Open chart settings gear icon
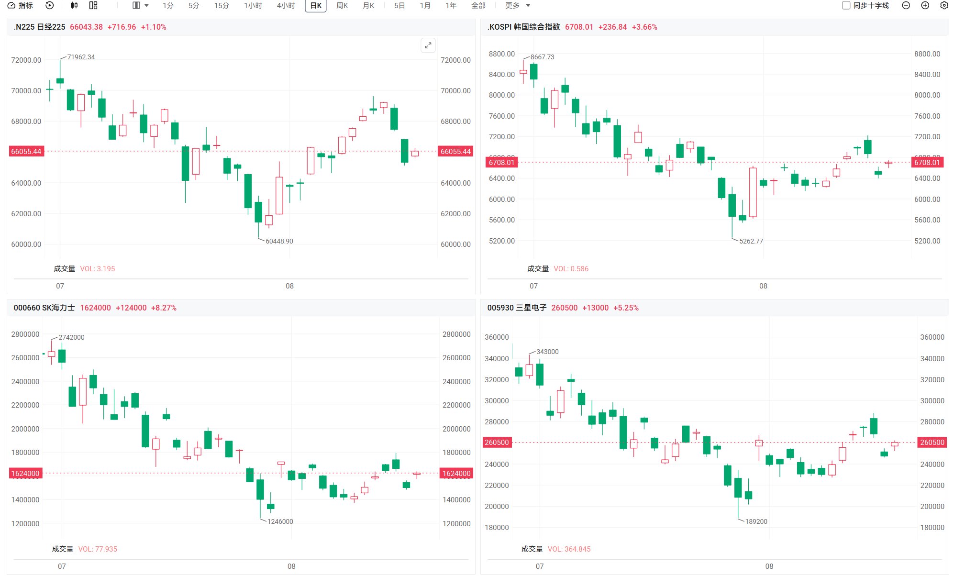 pyautogui.click(x=944, y=5)
